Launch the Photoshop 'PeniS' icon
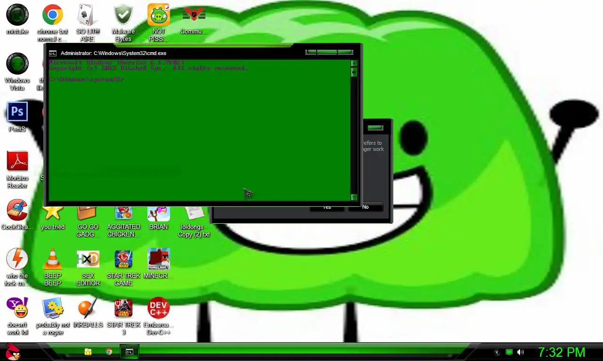The height and width of the screenshot is (361, 603). click(x=17, y=117)
